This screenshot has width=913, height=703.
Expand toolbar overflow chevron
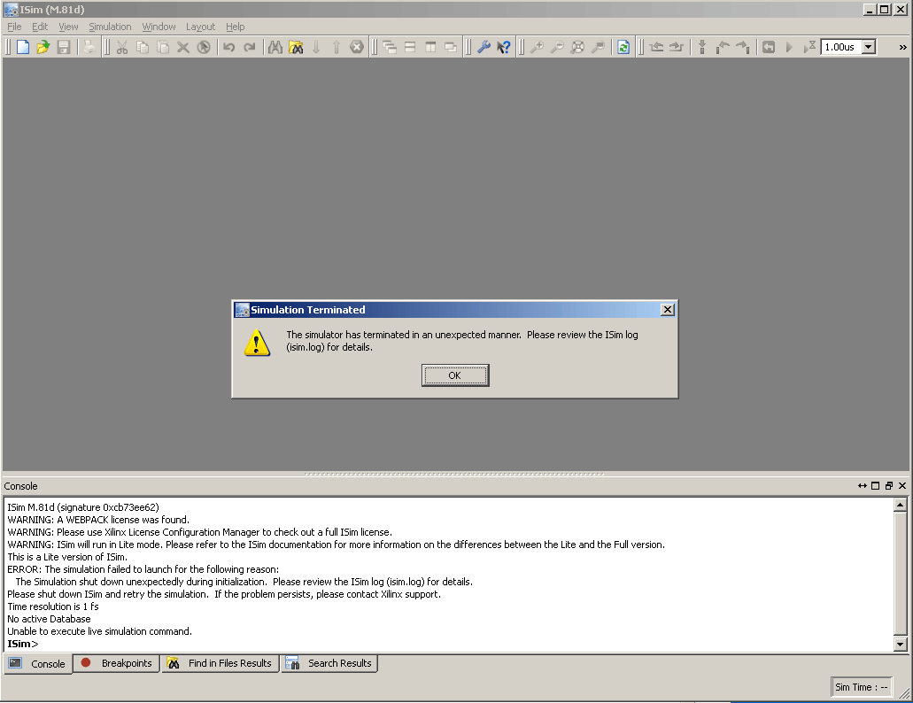point(902,47)
